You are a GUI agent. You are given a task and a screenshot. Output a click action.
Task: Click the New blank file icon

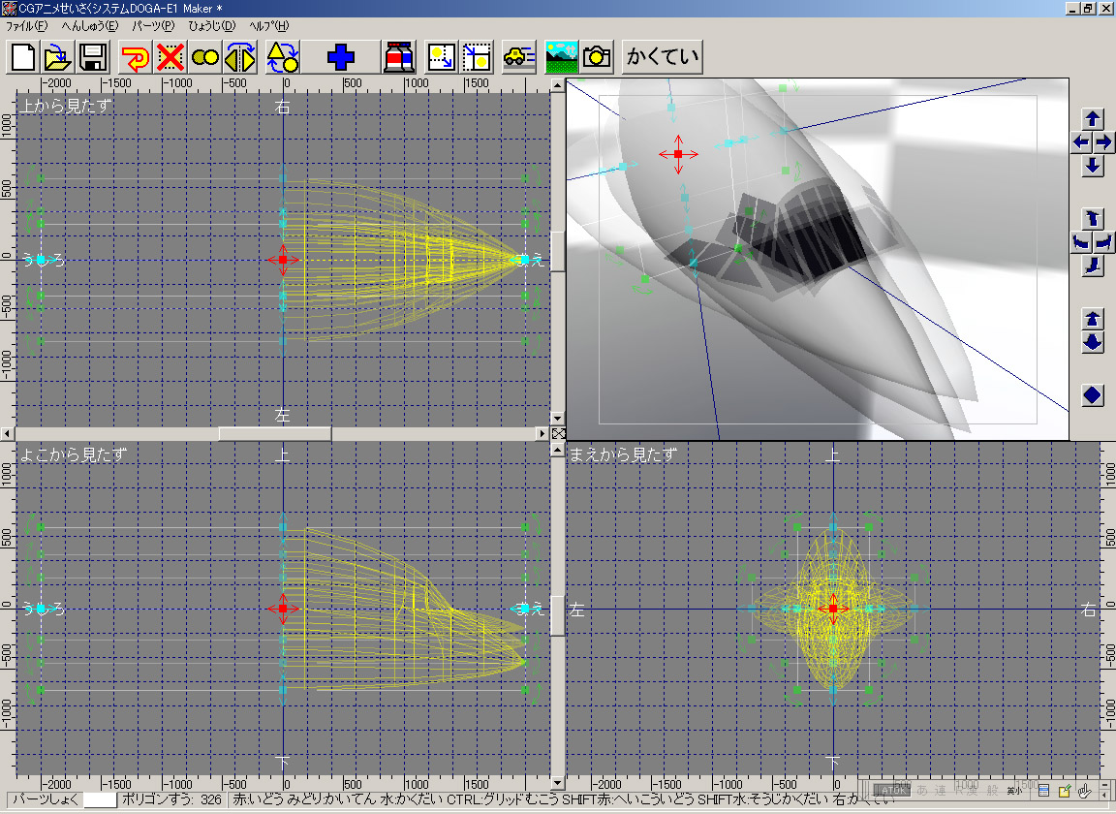click(x=24, y=57)
